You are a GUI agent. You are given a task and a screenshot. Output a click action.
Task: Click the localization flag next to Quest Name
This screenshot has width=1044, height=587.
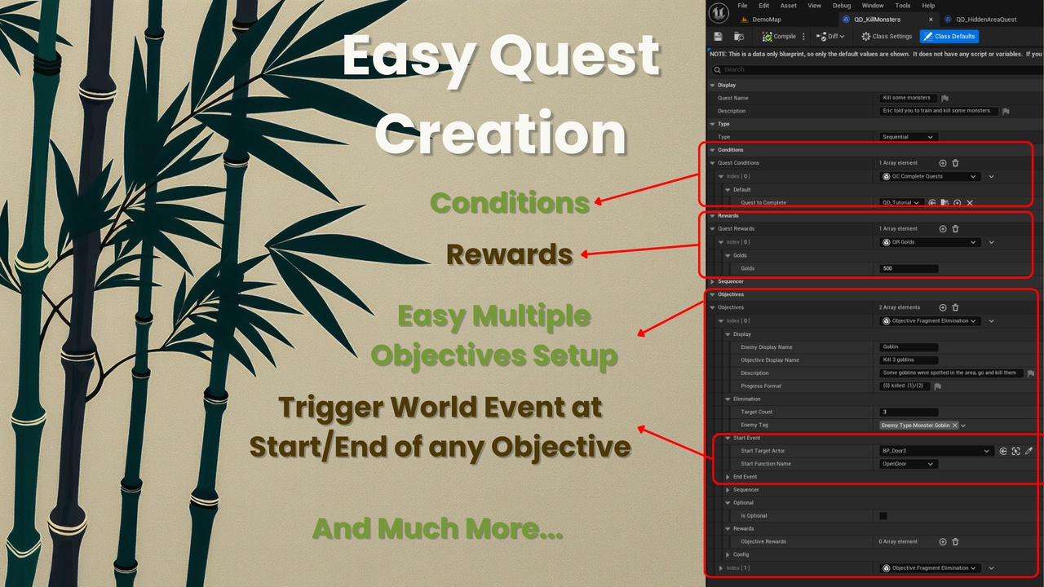pos(944,98)
